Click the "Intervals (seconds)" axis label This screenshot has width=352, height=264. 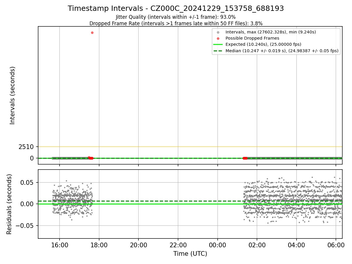[x=13, y=95]
